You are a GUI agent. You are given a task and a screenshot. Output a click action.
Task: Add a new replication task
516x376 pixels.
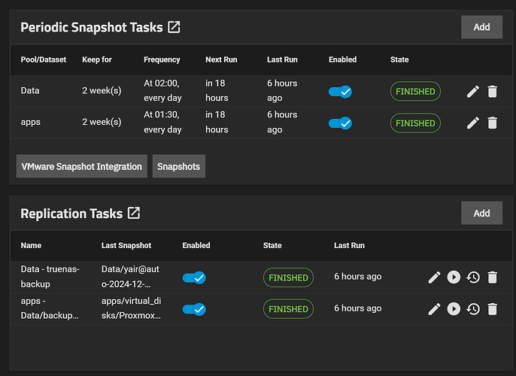point(481,213)
